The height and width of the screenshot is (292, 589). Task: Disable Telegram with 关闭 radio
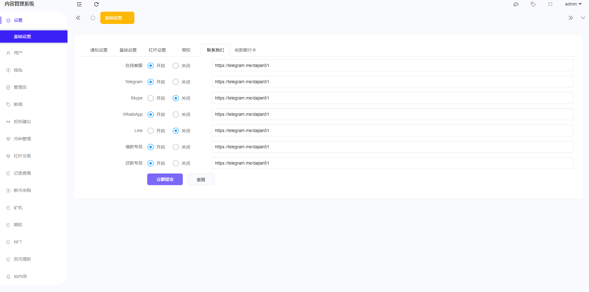(176, 82)
